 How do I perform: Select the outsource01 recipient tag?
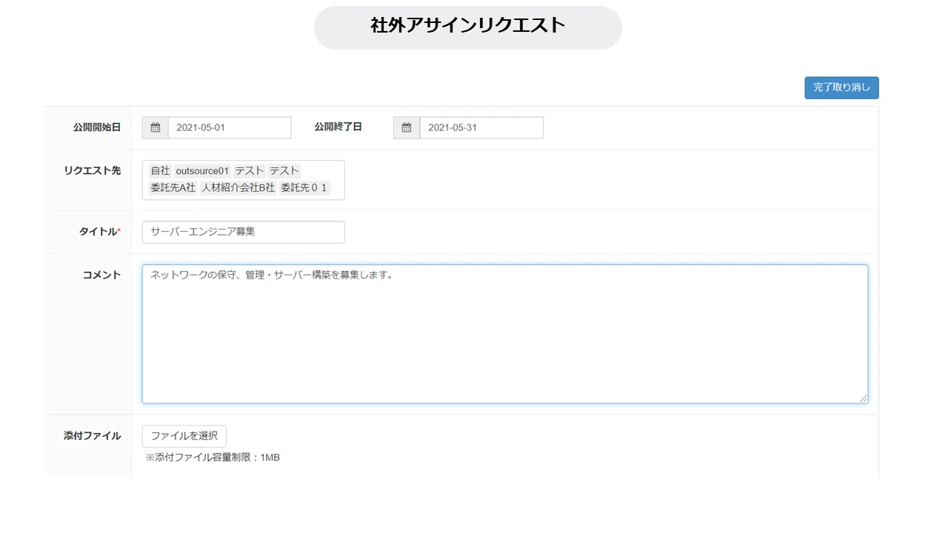[x=203, y=170]
